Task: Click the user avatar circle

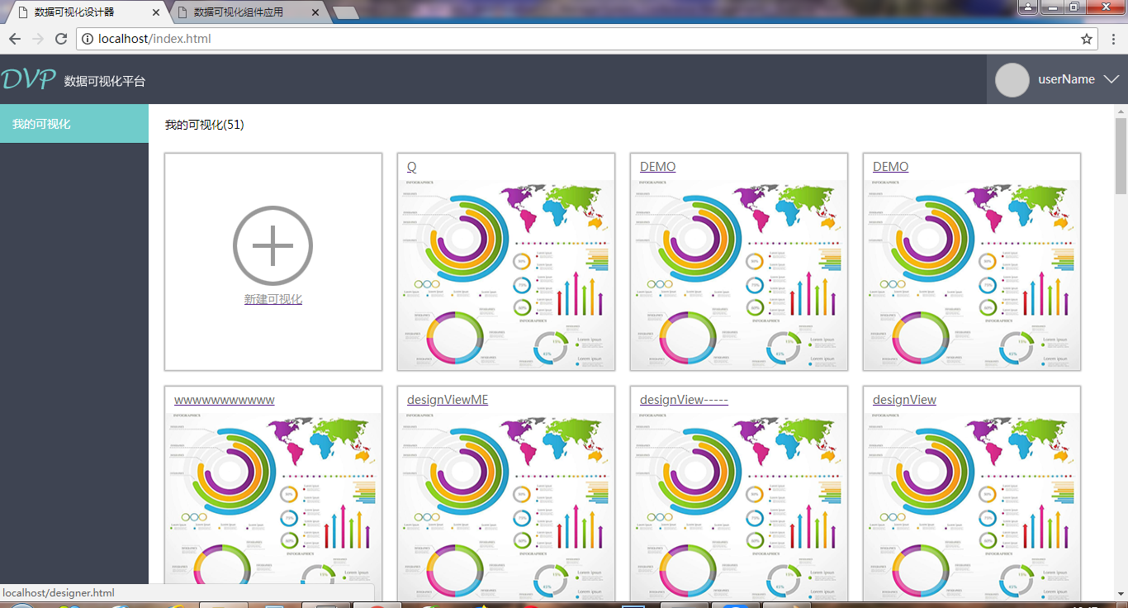Action: [x=1012, y=80]
